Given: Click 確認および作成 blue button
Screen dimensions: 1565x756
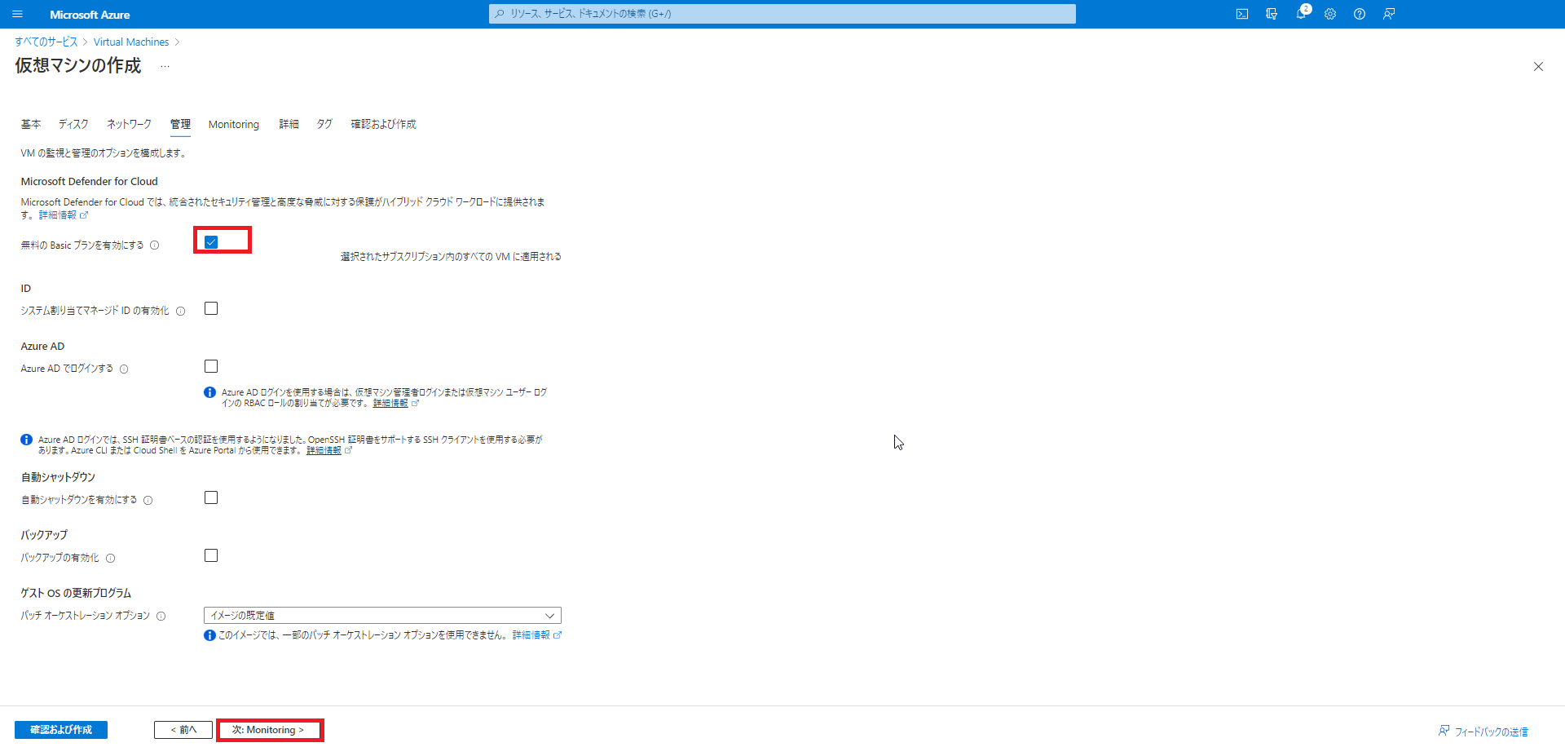Looking at the screenshot, I should [x=61, y=730].
